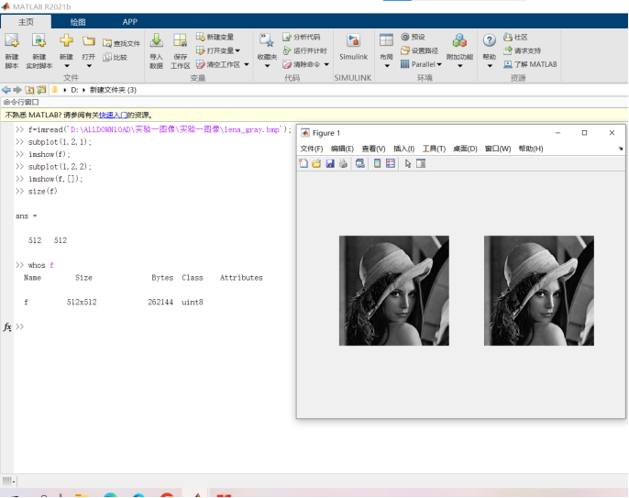The height and width of the screenshot is (498, 629).
Task: Click the Open File icon in Figure 1 toolbar
Action: [x=316, y=163]
